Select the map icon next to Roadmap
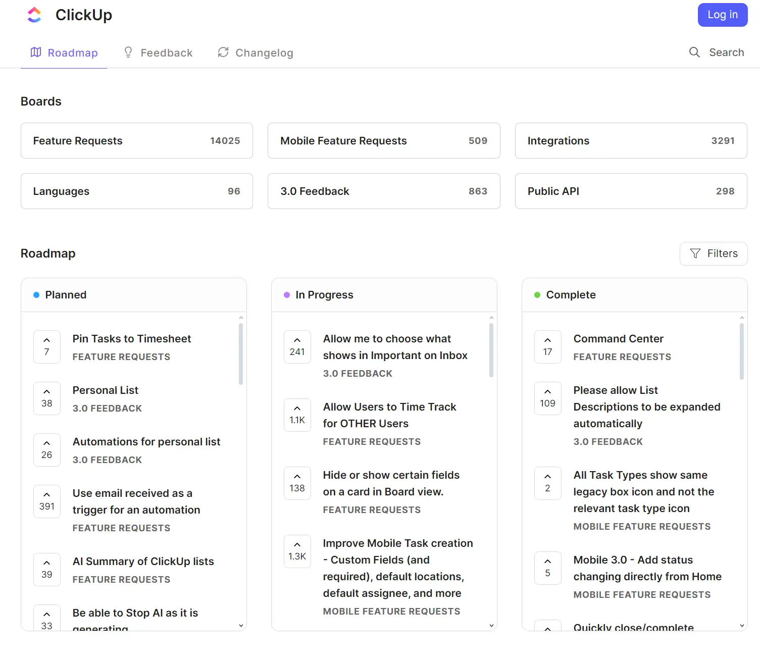 (36, 52)
